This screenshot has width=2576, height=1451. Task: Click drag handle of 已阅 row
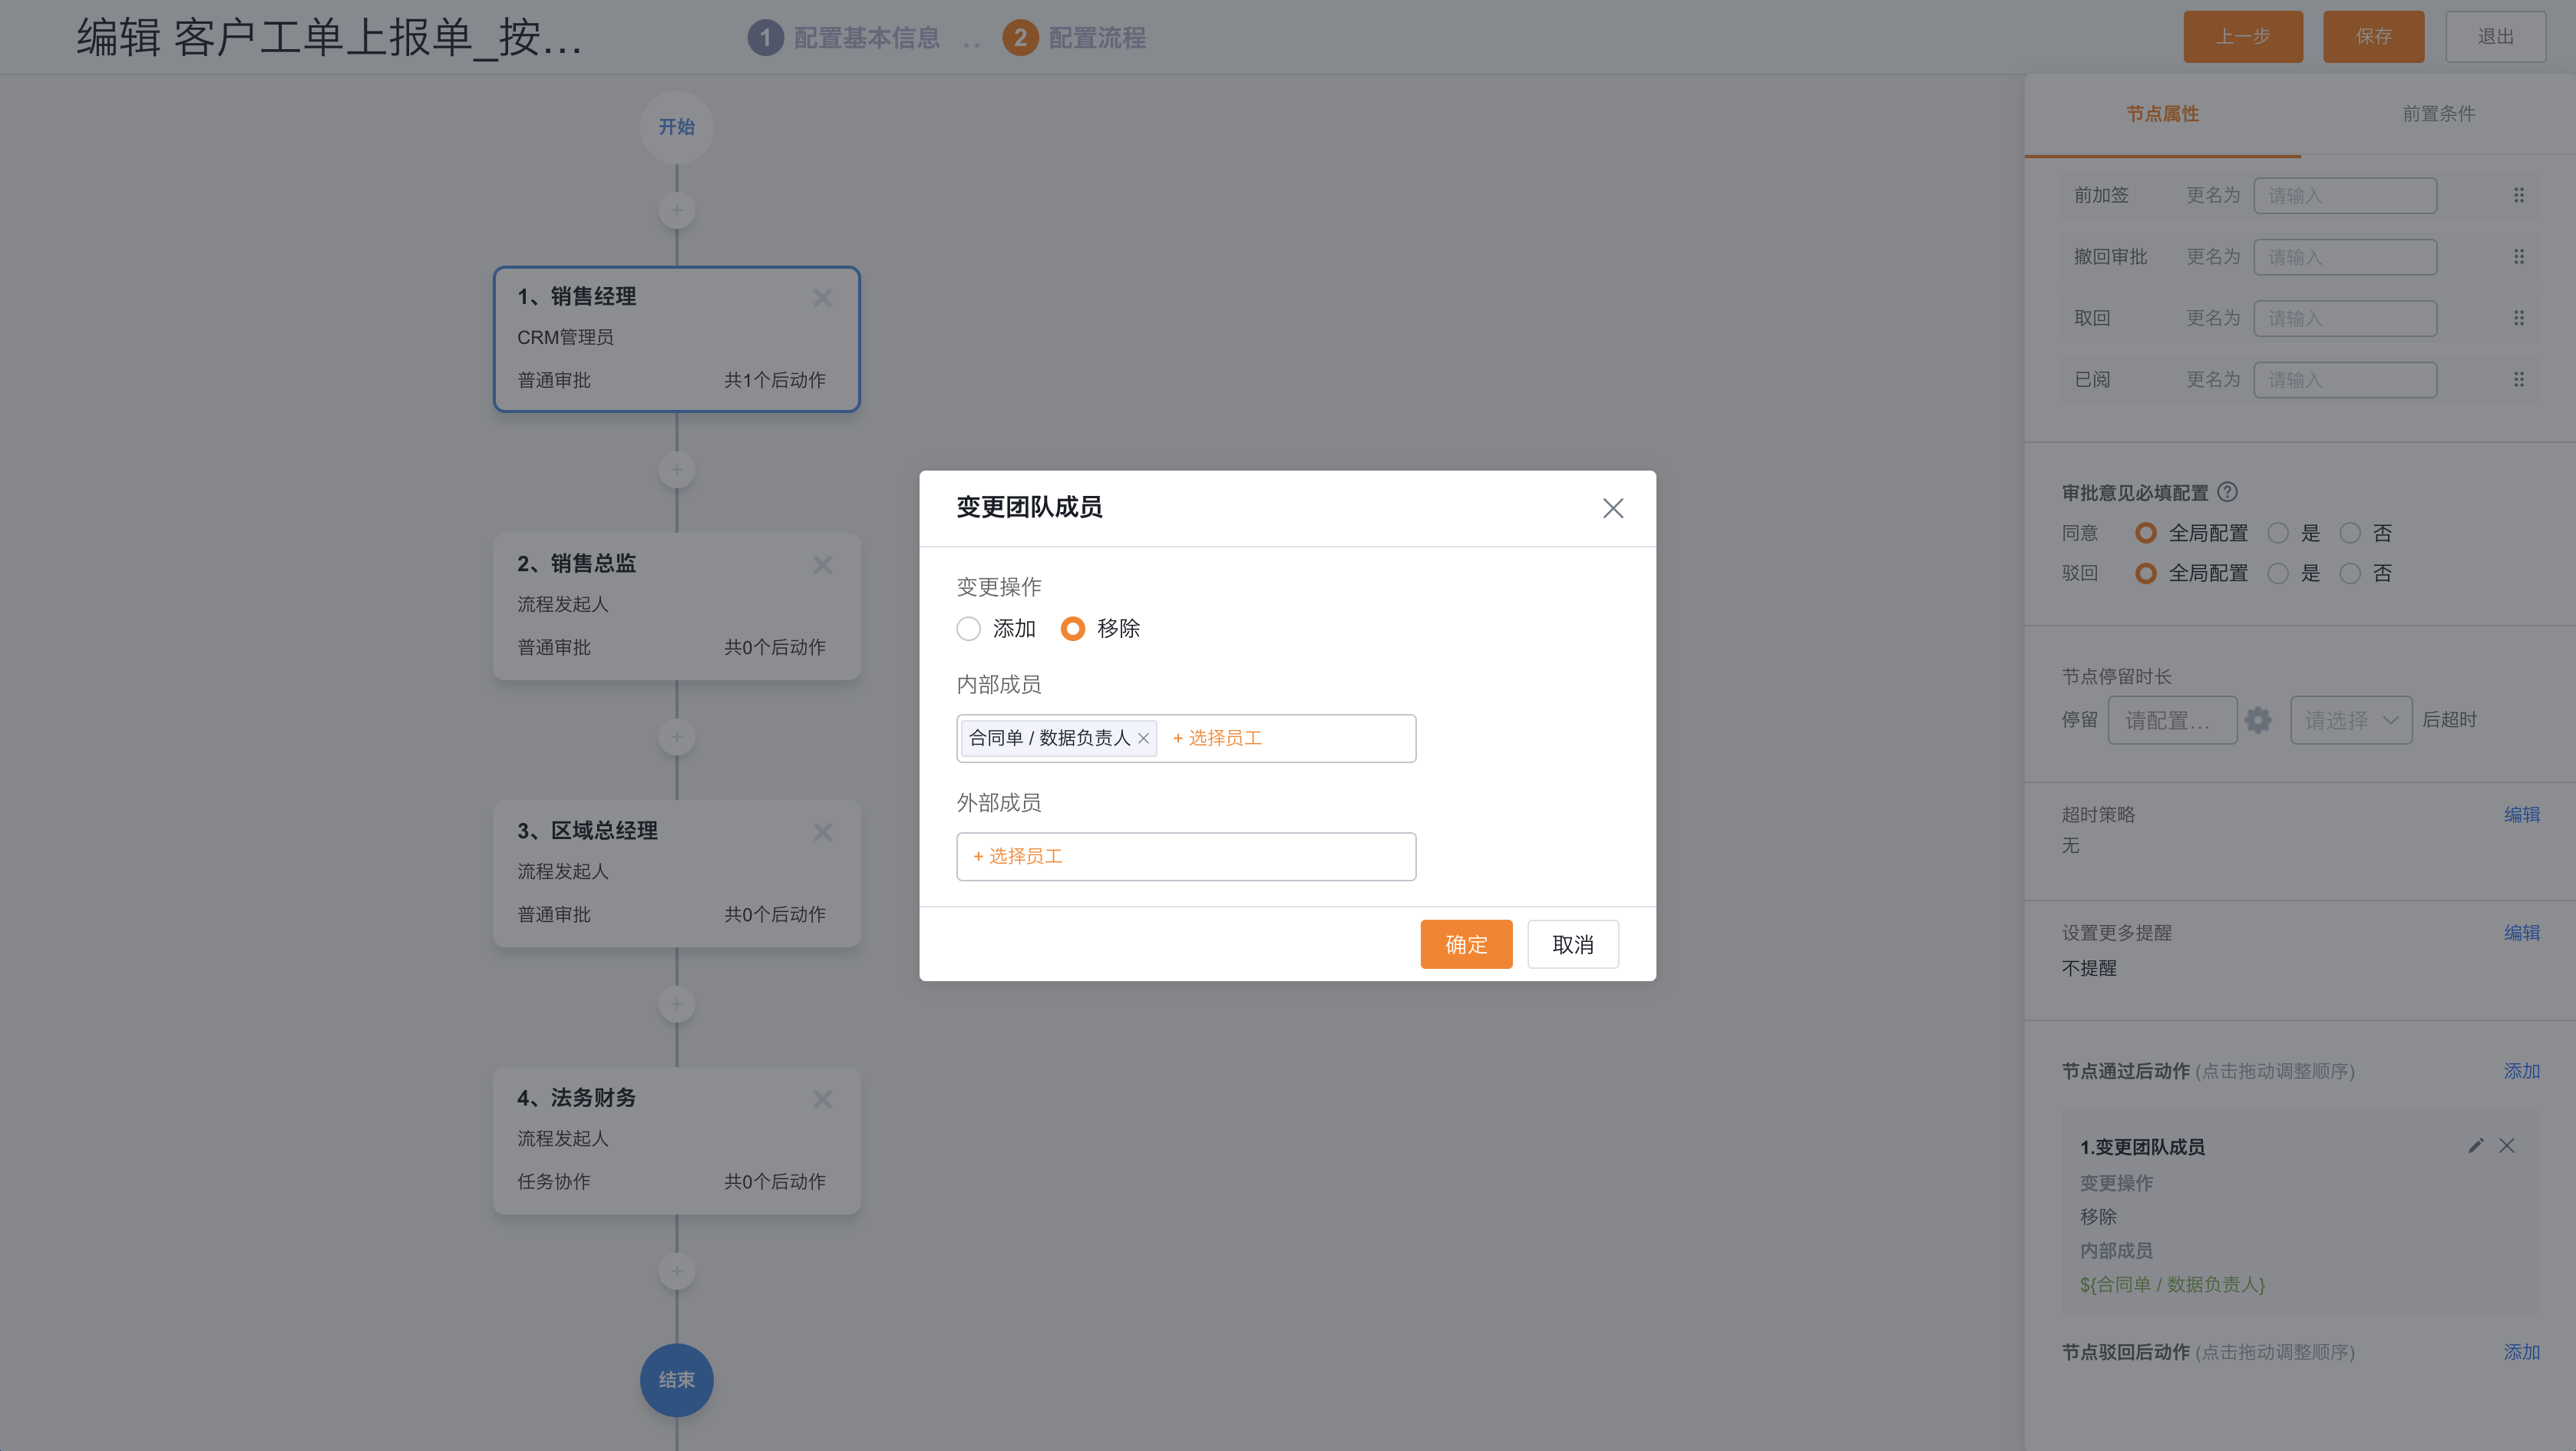[x=2519, y=380]
